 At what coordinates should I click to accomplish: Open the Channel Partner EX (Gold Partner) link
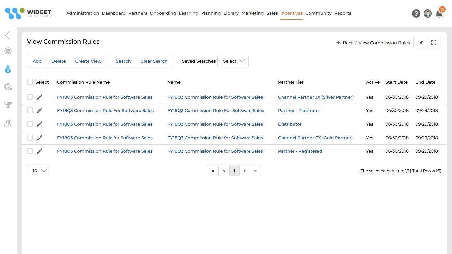pos(315,138)
